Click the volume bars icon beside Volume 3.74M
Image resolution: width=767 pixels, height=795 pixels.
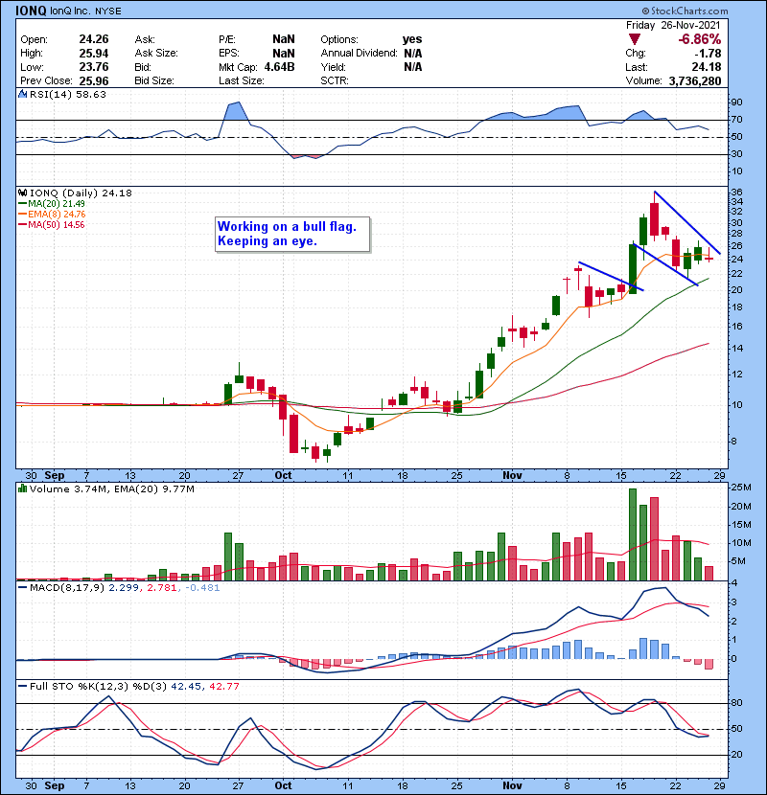point(22,488)
